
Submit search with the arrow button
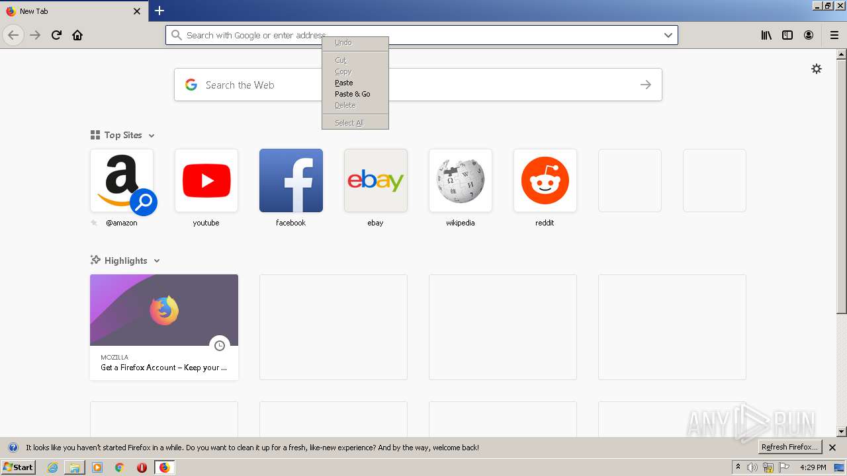click(x=646, y=85)
